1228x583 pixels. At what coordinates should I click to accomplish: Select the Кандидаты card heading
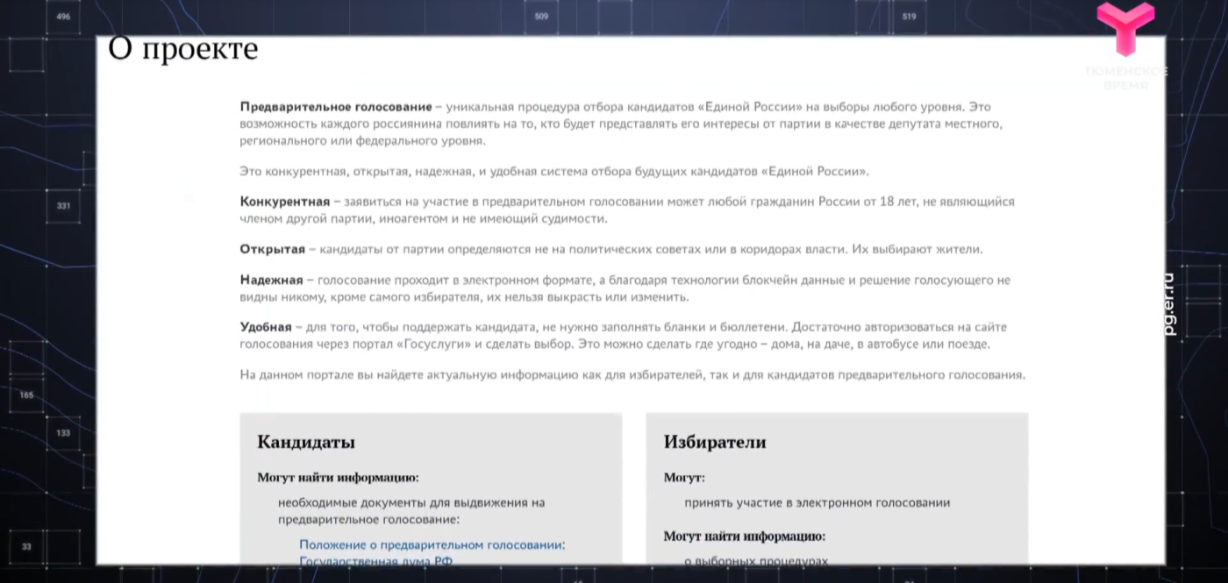coord(306,442)
